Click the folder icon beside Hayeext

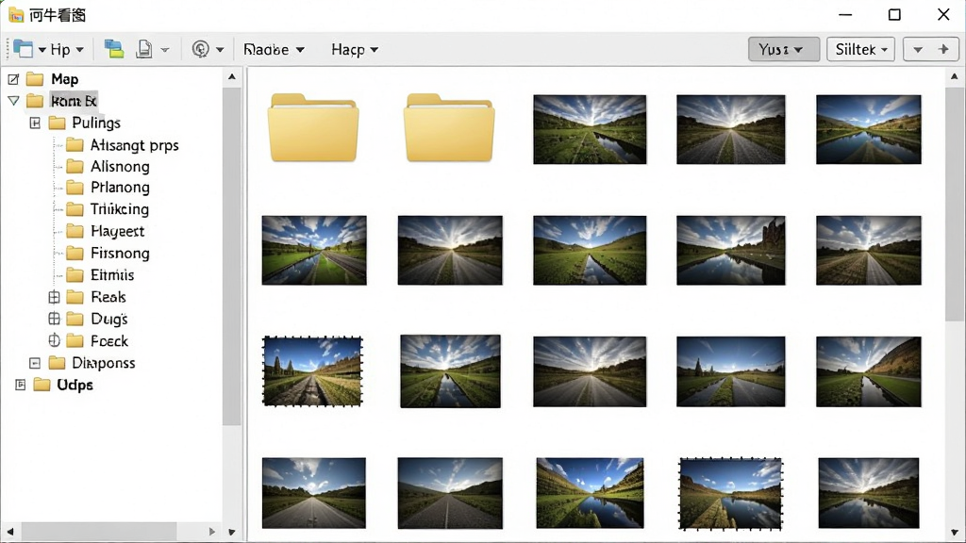point(75,231)
